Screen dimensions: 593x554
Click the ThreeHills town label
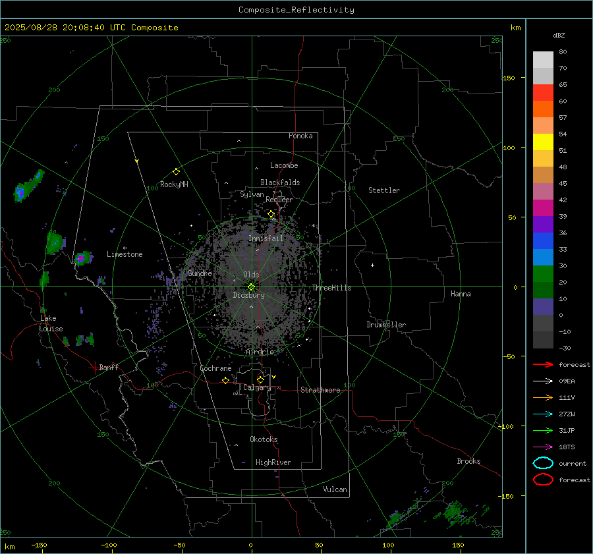331,288
